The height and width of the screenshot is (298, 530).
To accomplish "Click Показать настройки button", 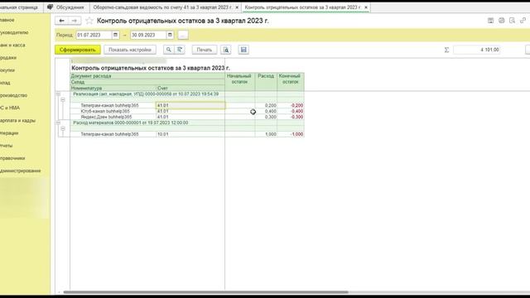I will point(130,50).
